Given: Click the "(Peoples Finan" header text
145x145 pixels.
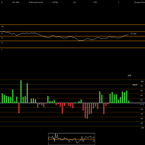Looking at the screenshot, I should click(x=139, y=2).
